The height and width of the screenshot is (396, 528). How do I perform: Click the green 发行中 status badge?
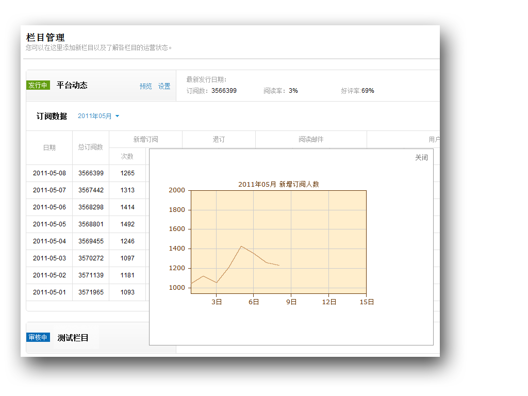pos(38,86)
